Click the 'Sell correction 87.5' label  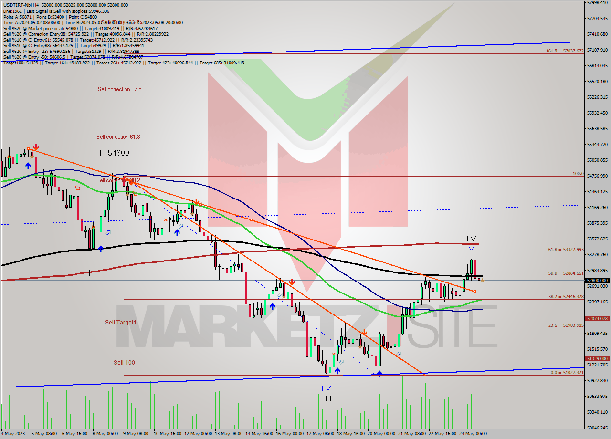(119, 89)
